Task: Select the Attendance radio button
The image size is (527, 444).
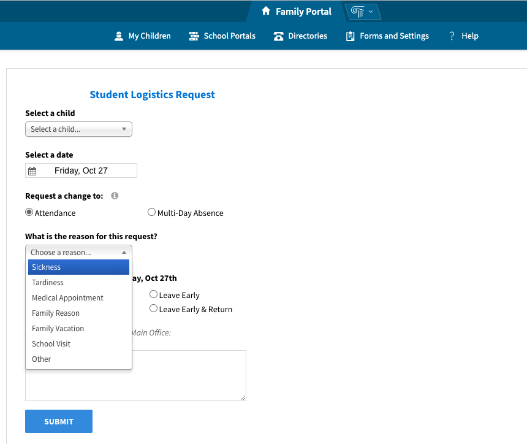Action: tap(29, 212)
